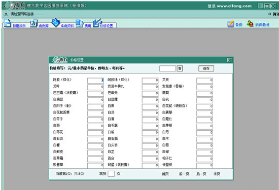
Task: Click the 备份 backup notepad icon
Action: click(x=231, y=24)
